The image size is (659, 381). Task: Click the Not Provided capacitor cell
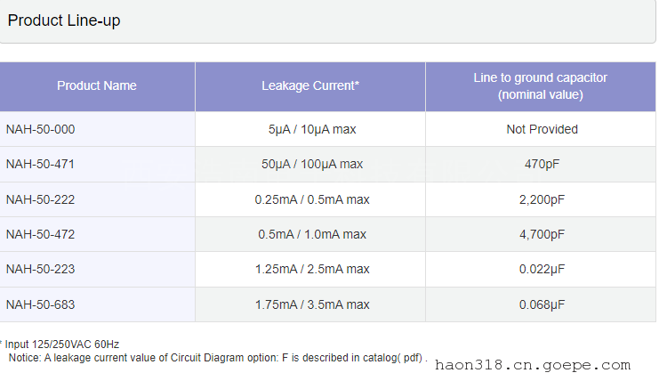542,129
